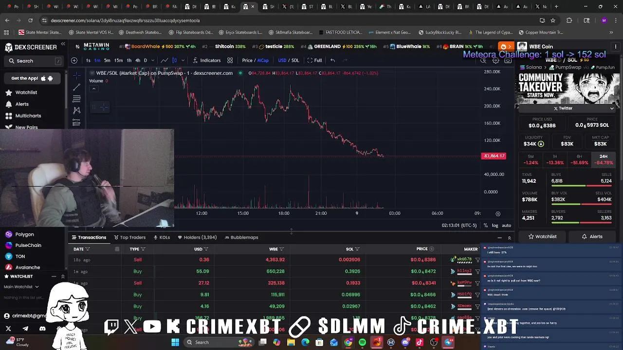Open quick search icon on chart toolbar
Viewport: 623px width, 350px height.
tap(483, 60)
